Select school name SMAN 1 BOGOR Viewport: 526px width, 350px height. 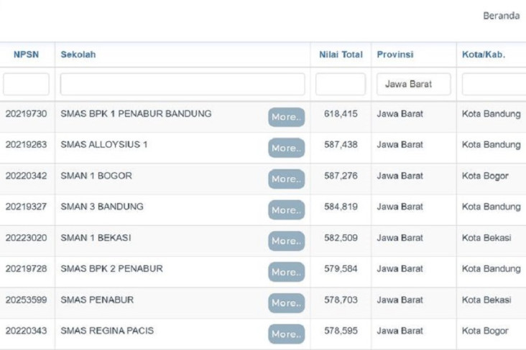click(x=96, y=176)
